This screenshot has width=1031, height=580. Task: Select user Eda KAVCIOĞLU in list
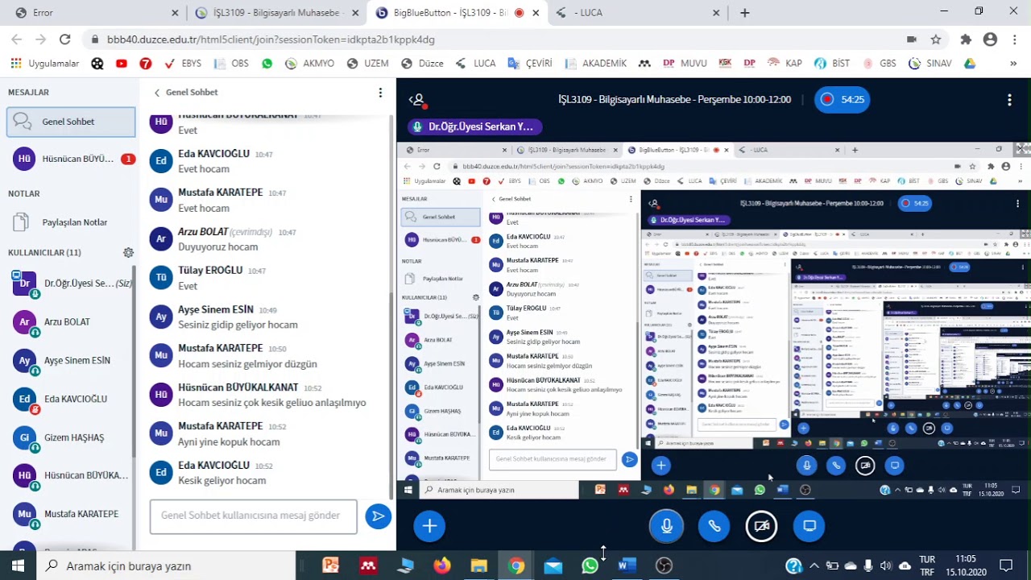point(71,400)
